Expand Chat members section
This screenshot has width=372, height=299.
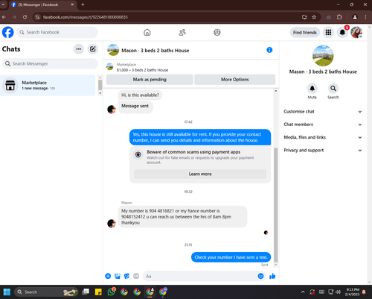[323, 125]
